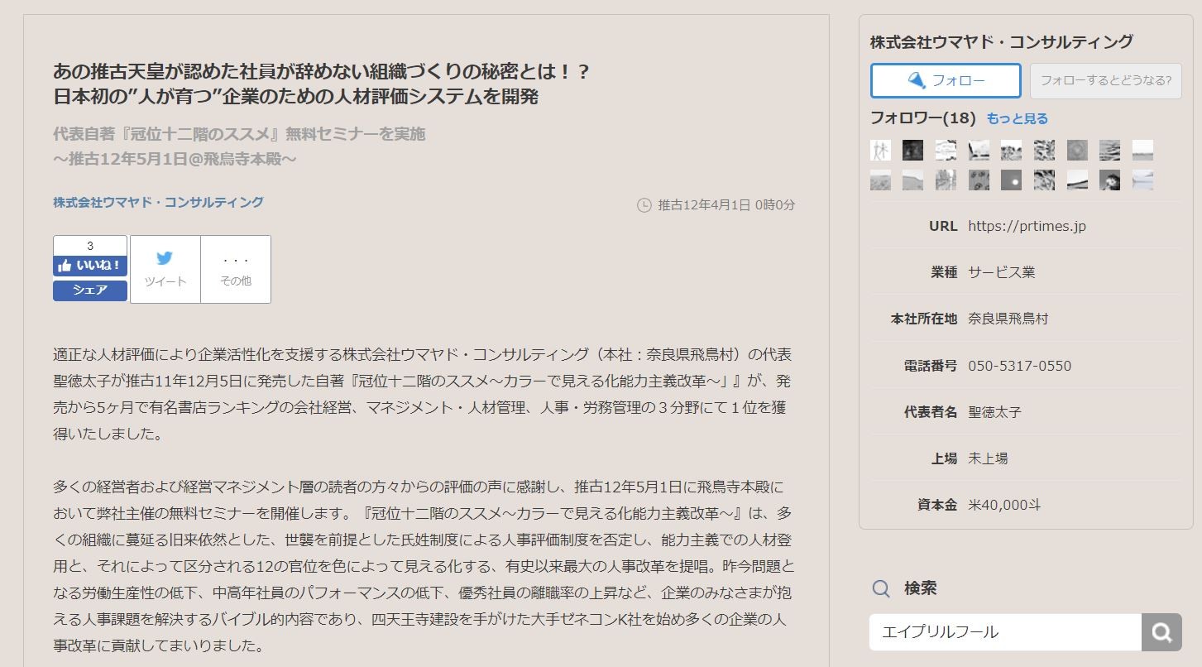Open the follower avatar with stick-figure sketch

[x=880, y=150]
